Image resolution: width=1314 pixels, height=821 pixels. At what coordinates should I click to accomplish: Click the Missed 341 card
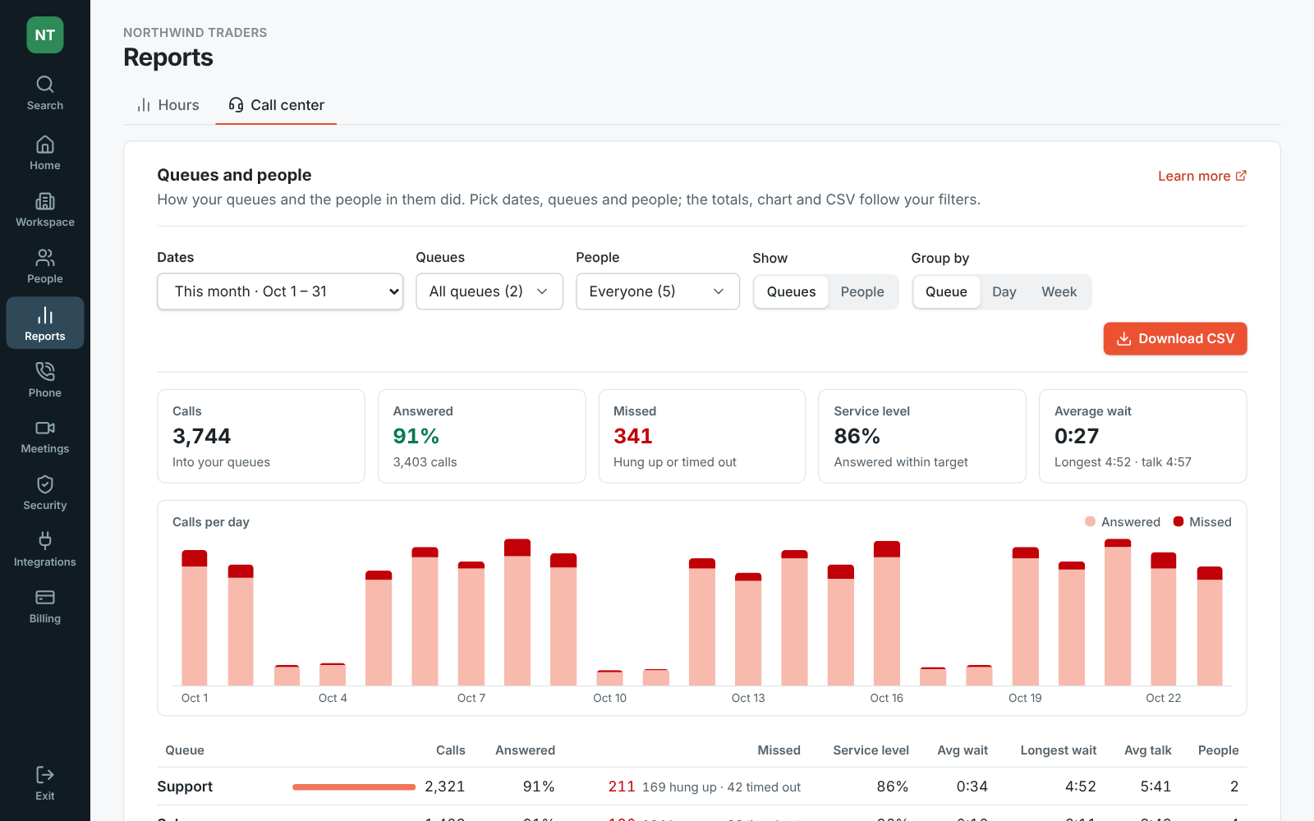tap(702, 436)
